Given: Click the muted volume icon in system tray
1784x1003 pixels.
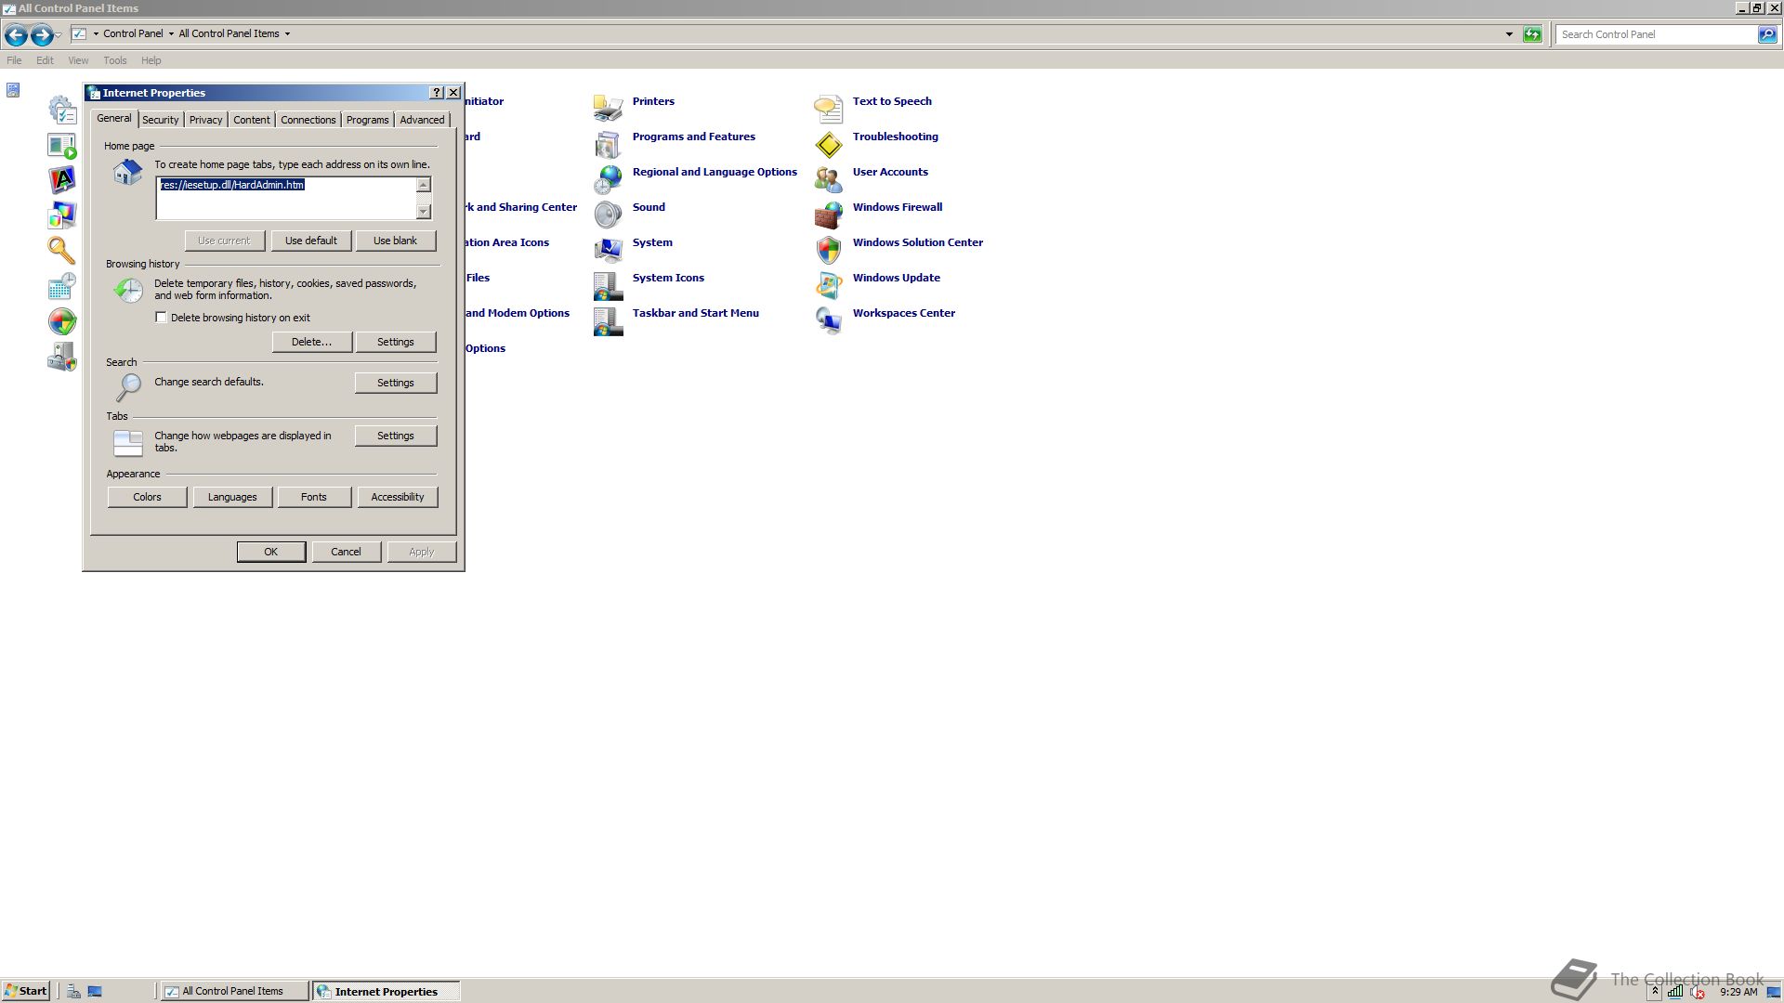Looking at the screenshot, I should point(1697,992).
